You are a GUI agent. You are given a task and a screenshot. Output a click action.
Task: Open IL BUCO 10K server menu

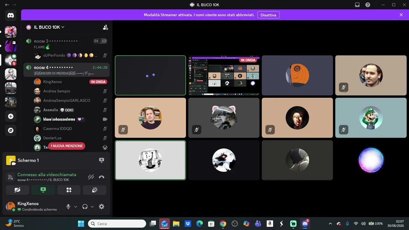tap(49, 27)
